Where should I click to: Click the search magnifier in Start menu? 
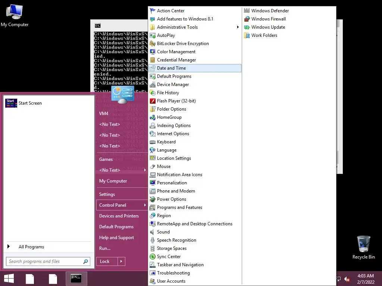coord(85,261)
